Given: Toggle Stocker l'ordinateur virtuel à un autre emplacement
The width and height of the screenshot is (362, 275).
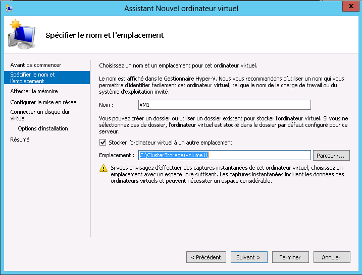Looking at the screenshot, I should point(102,143).
